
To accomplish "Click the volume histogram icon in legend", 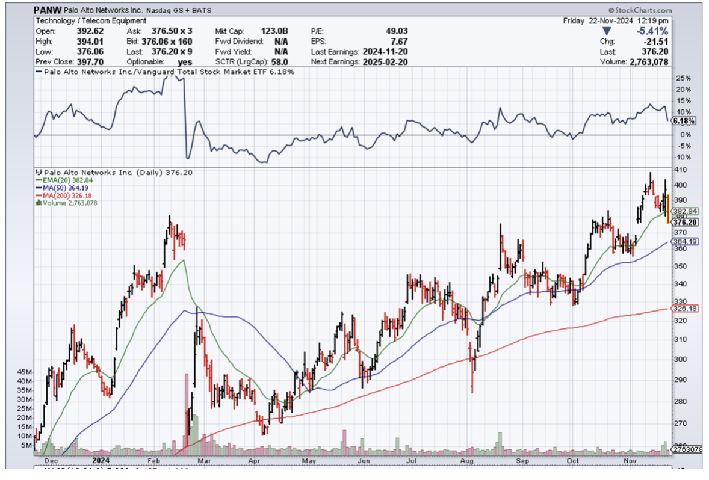I will pyautogui.click(x=39, y=203).
